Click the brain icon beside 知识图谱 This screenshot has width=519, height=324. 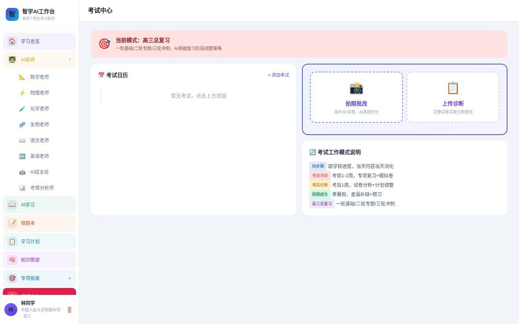pos(12,260)
